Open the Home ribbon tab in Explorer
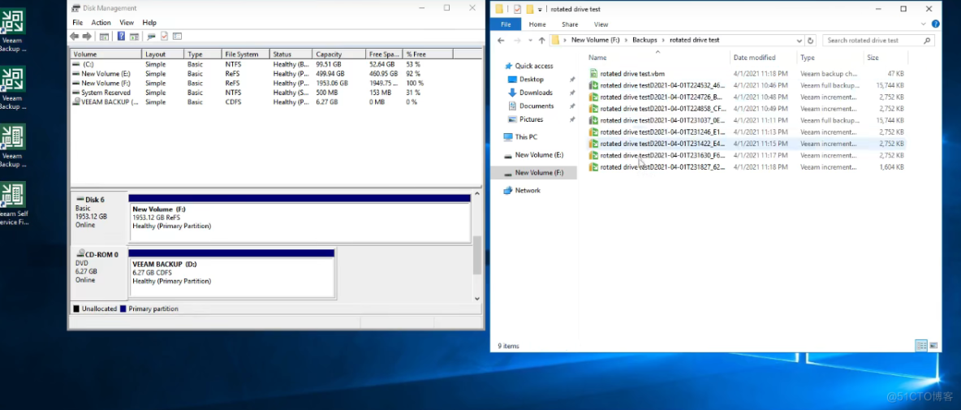 coord(537,24)
